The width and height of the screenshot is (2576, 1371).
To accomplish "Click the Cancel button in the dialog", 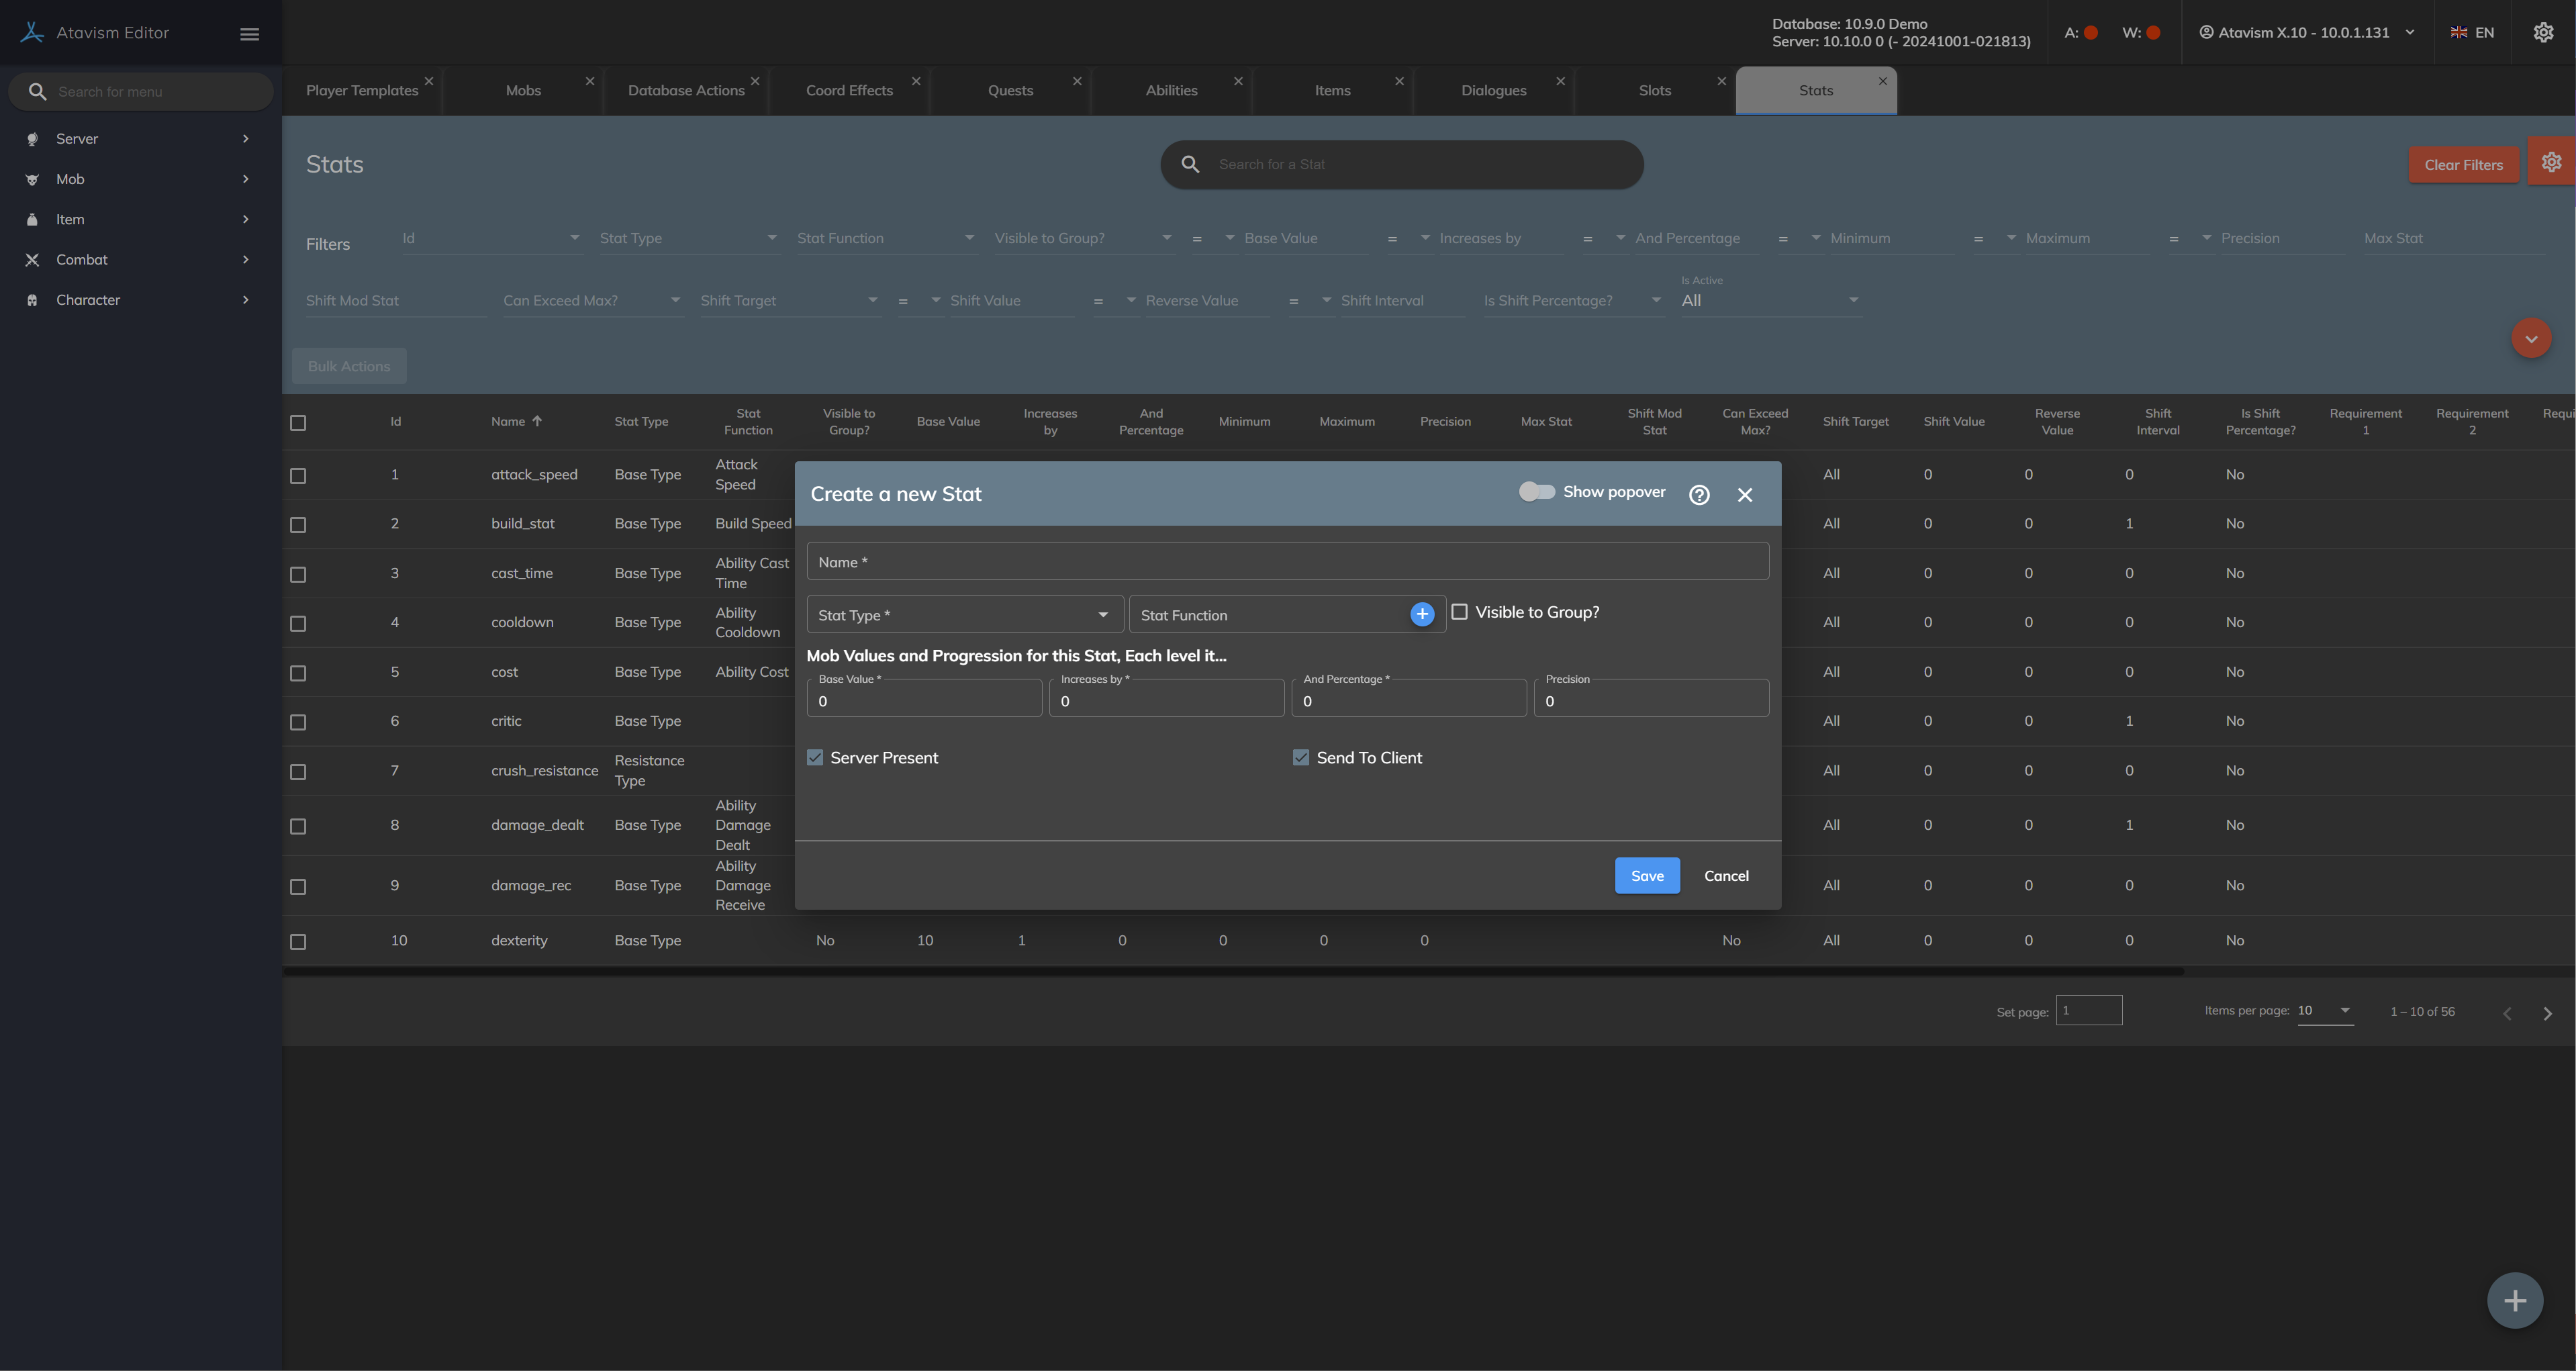I will point(1726,876).
